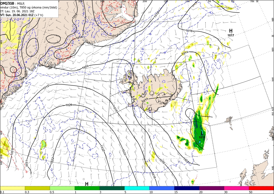
Task: Click the legend value '10'
Action: tap(151, 192)
